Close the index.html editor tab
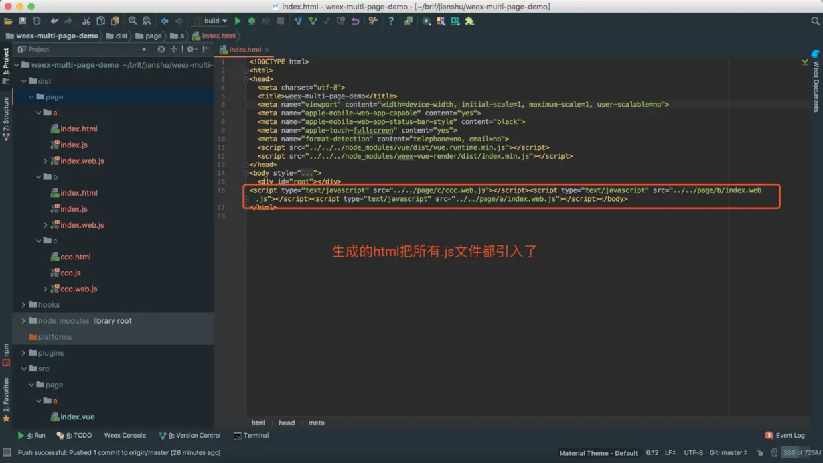823x463 pixels. (267, 50)
